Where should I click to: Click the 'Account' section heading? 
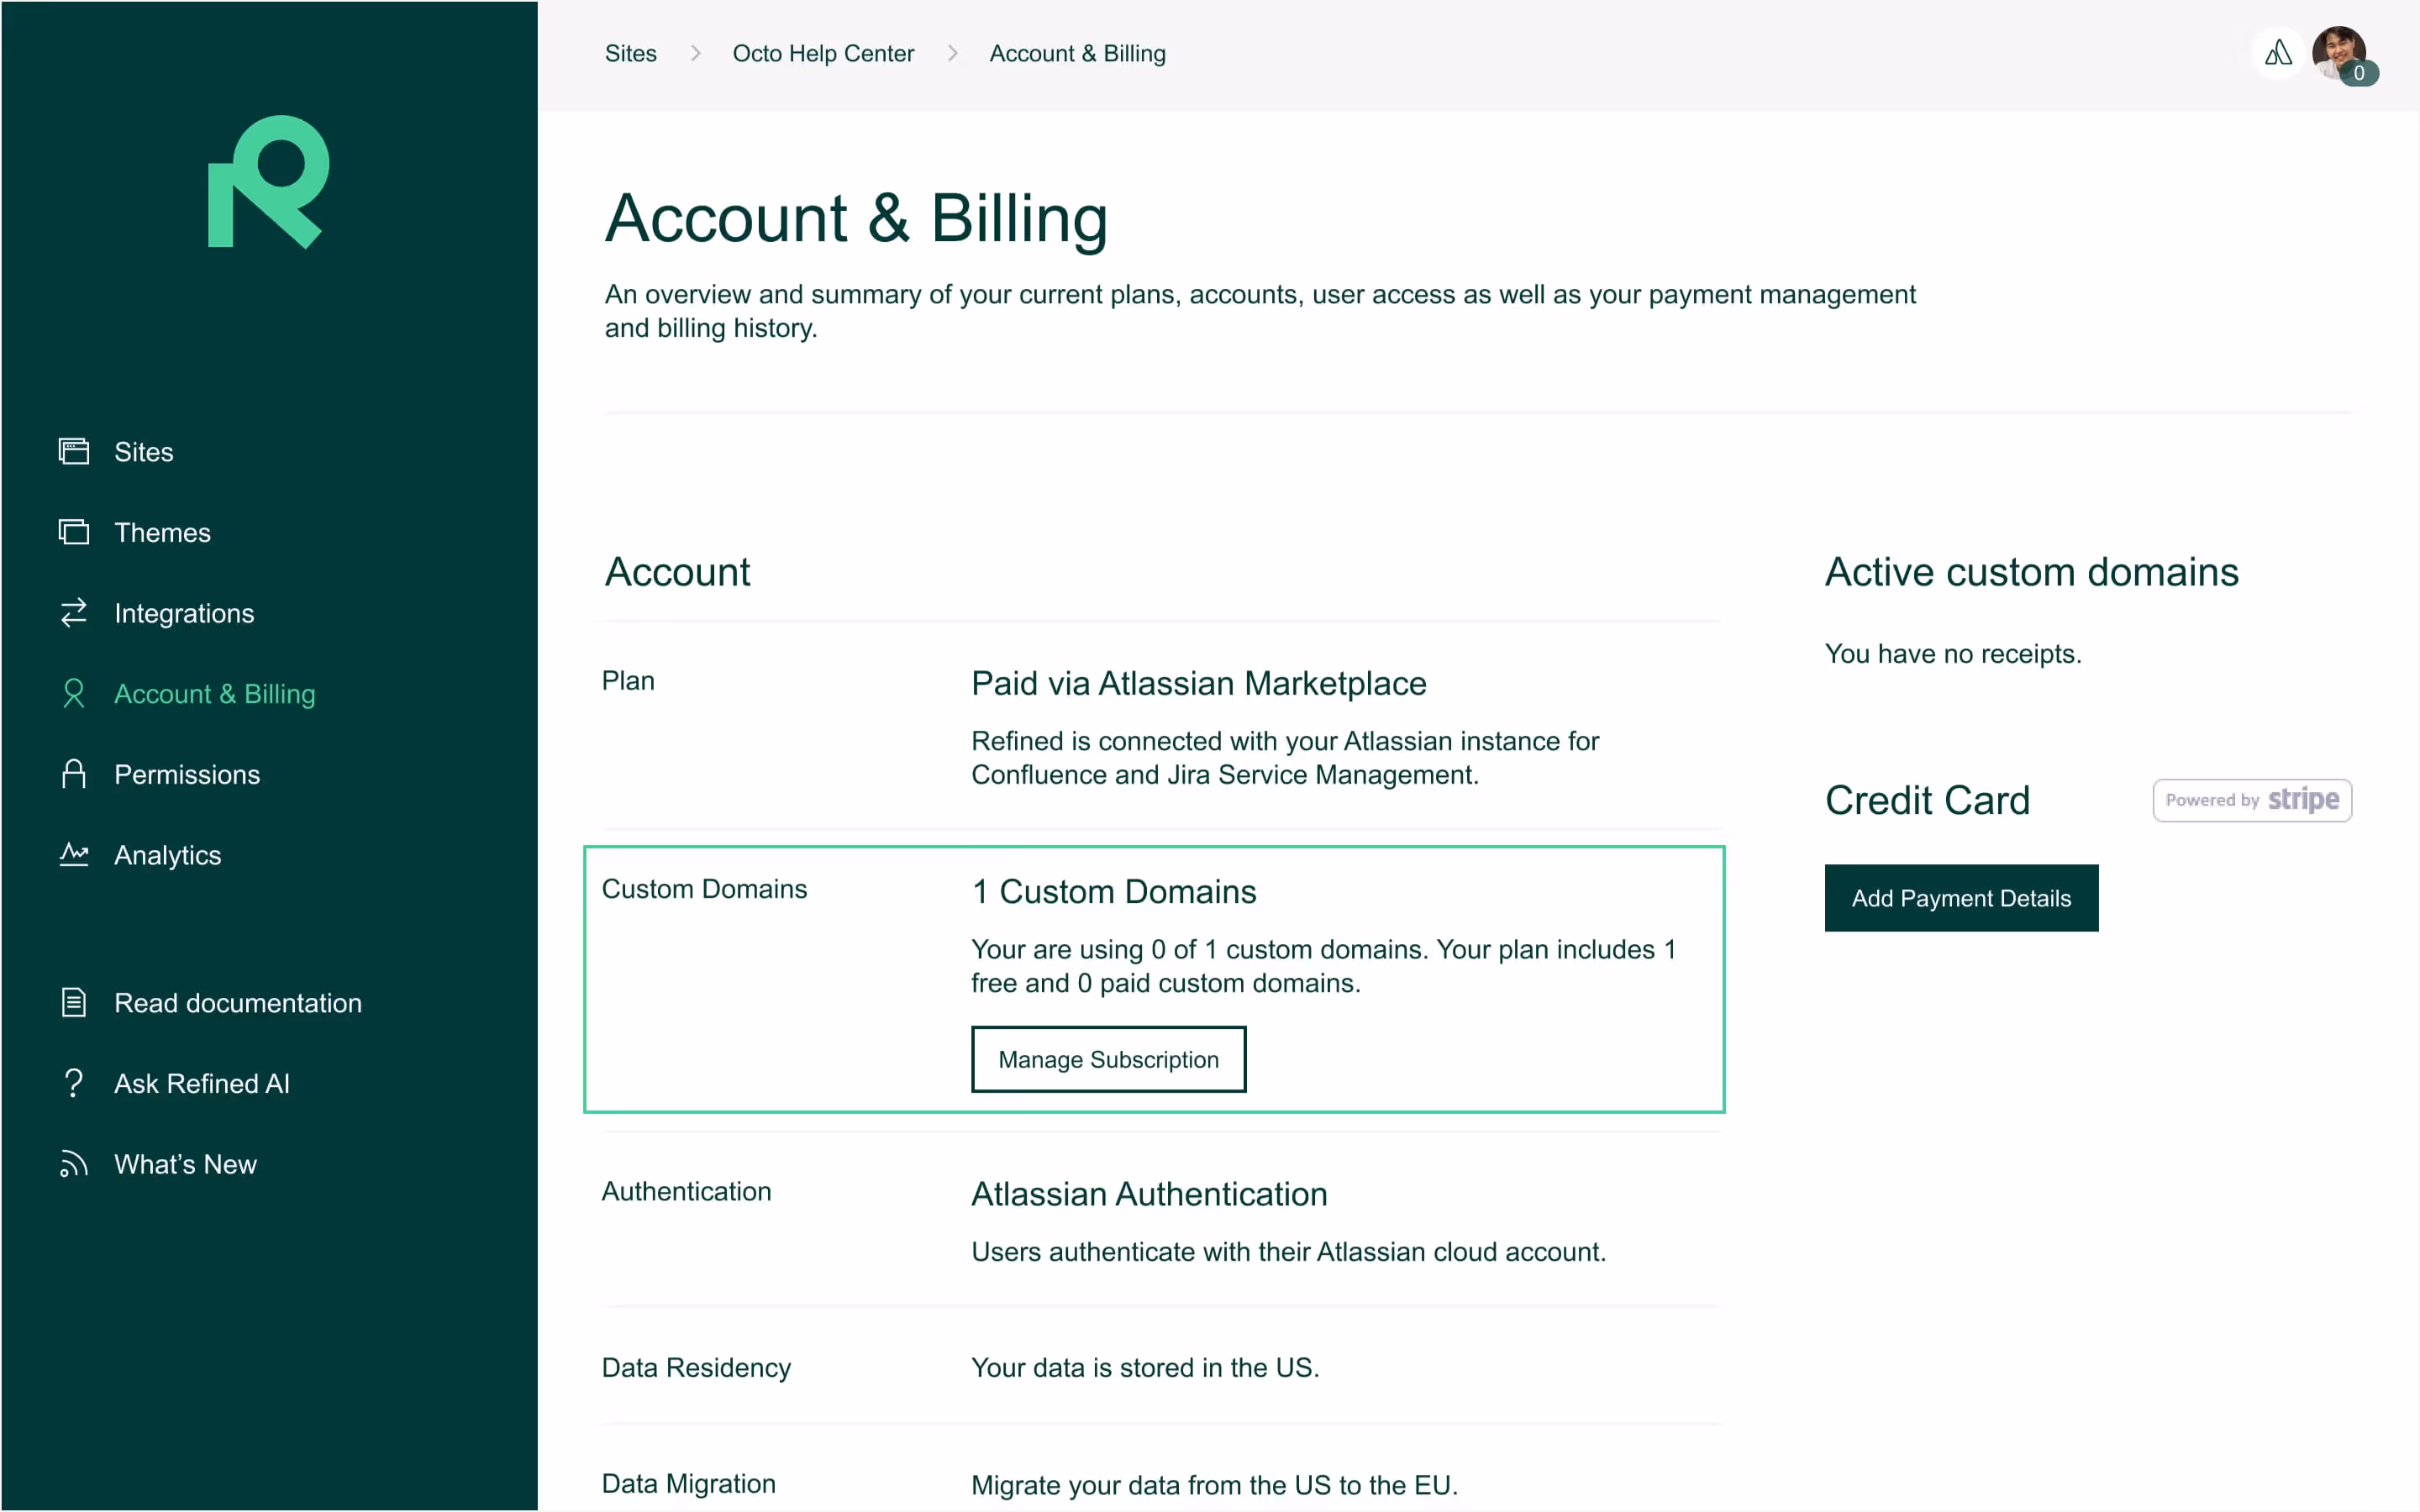point(677,572)
